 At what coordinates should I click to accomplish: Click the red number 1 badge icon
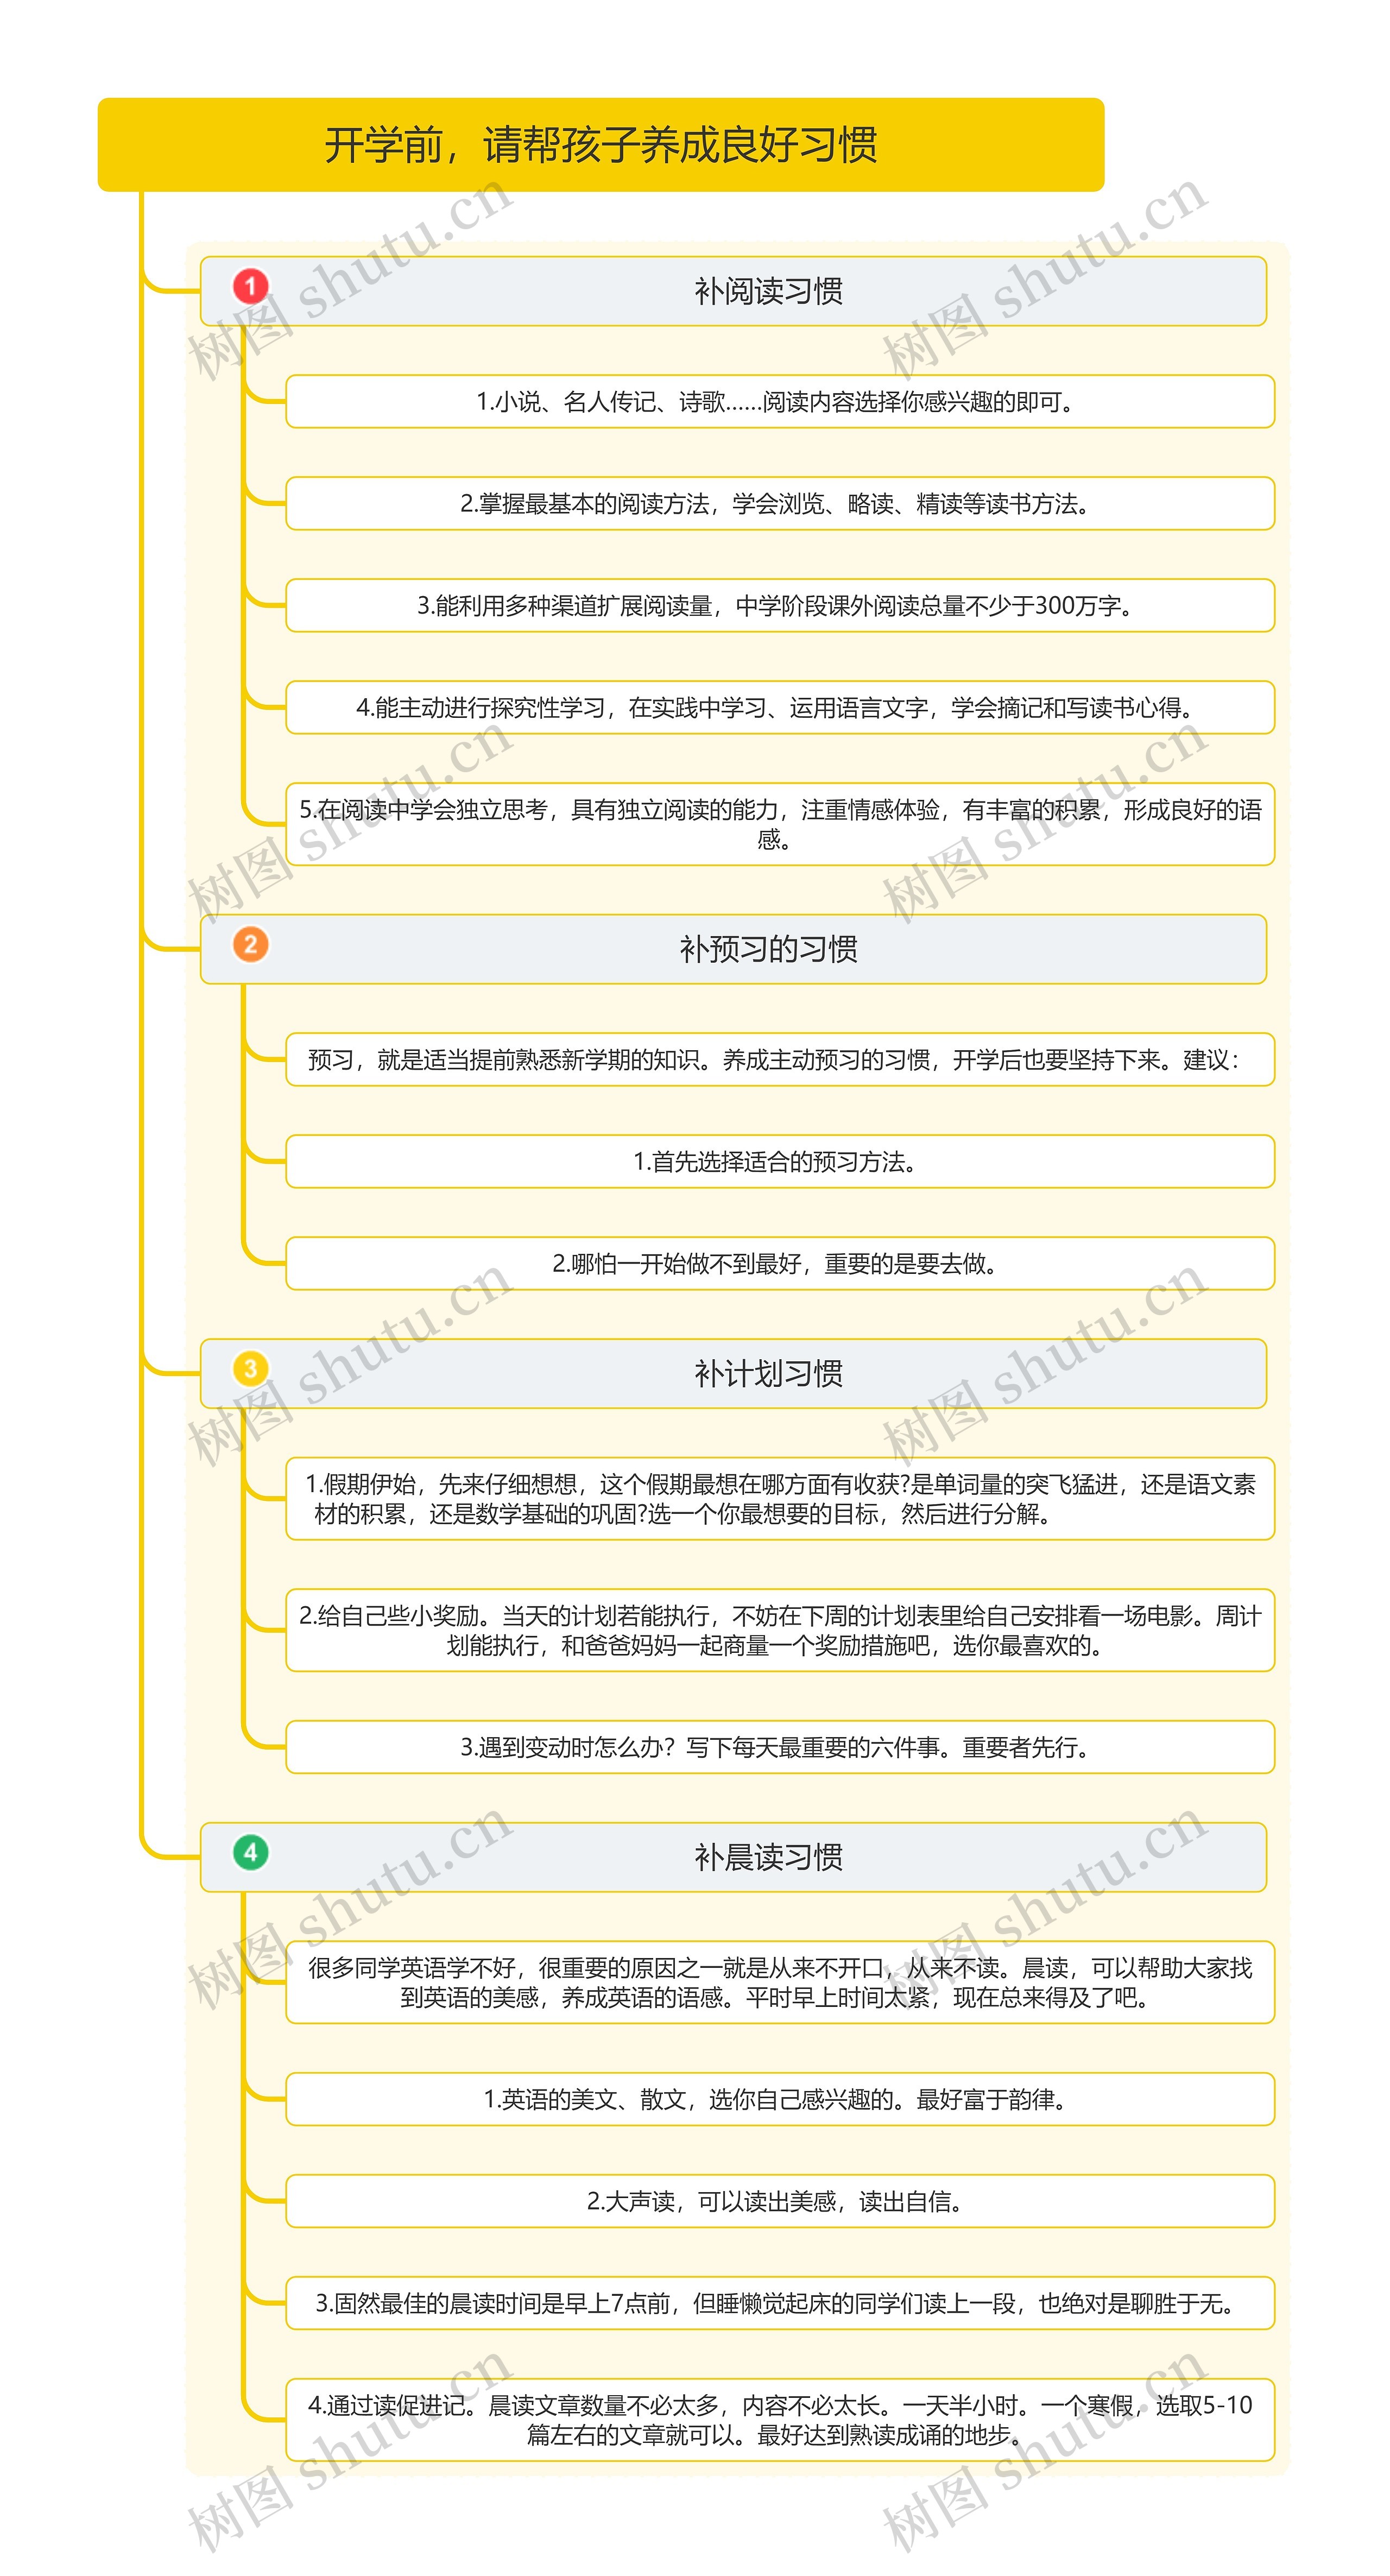click(x=250, y=287)
